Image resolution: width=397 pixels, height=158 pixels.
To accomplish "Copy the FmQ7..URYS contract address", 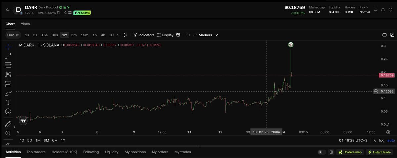I will 59,13.
